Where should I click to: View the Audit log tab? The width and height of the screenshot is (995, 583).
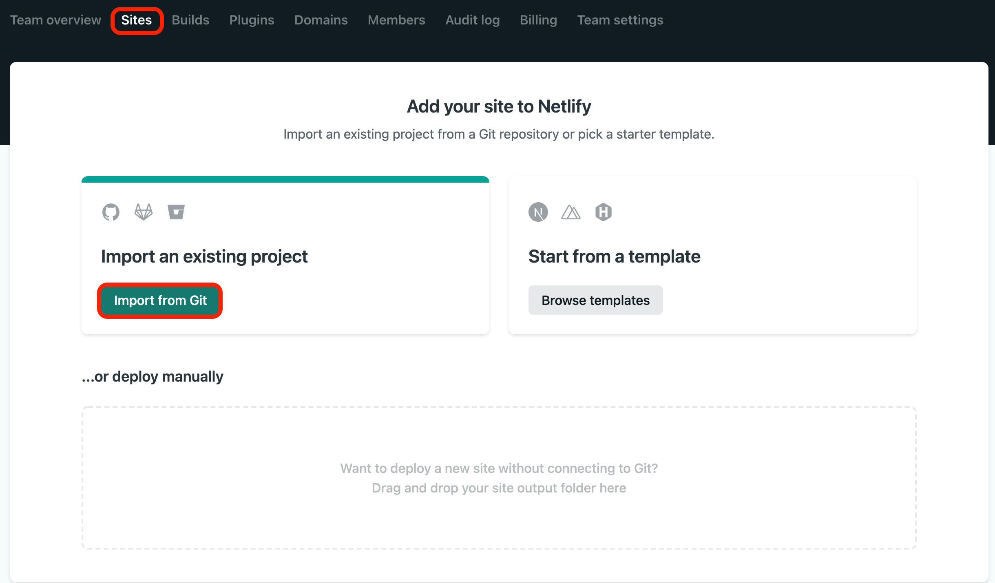[x=472, y=20]
